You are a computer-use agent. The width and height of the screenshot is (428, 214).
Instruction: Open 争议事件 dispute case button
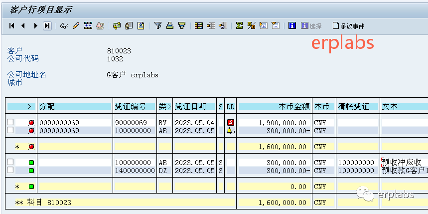[349, 26]
